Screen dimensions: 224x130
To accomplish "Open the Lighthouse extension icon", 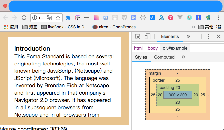I will coord(199,18).
